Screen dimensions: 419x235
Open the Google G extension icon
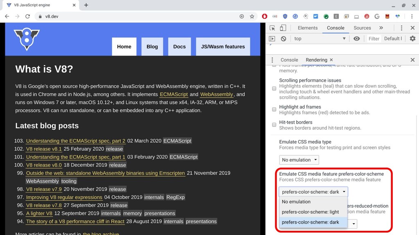pyautogui.click(x=377, y=16)
